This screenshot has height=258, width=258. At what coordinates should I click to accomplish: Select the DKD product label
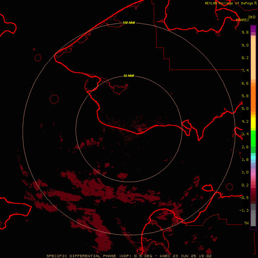coord(252,17)
